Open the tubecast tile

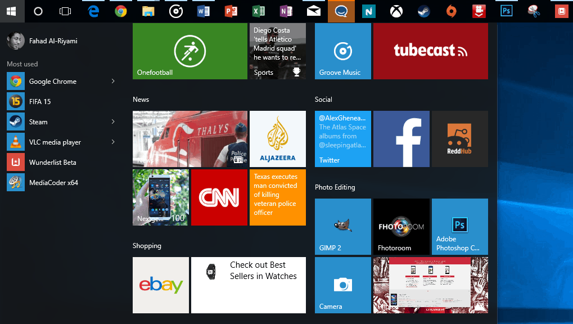pyautogui.click(x=431, y=51)
